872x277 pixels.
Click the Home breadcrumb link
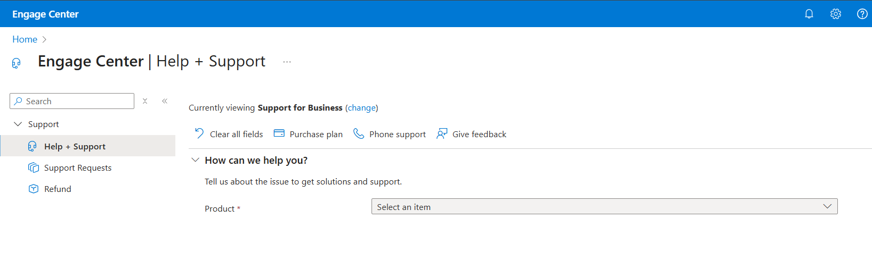click(25, 39)
